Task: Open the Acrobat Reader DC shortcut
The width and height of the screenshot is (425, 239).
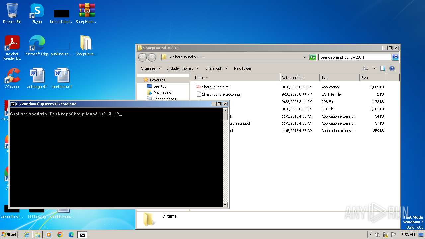Action: click(12, 48)
